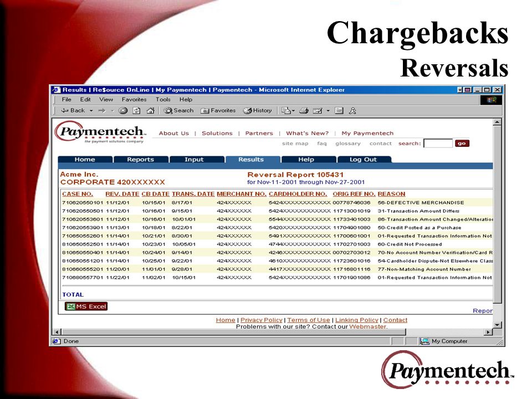Sort by REV. DATE column header

122,194
